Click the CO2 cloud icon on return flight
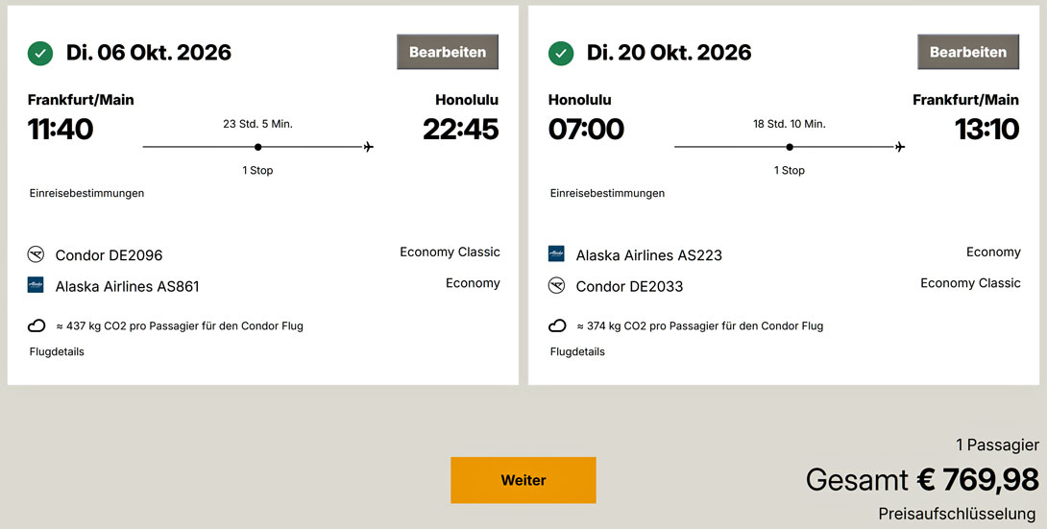The image size is (1047, 529). pos(557,325)
